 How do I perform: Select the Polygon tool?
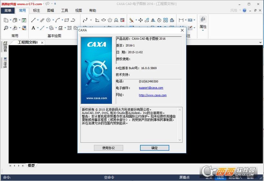(x=110, y=20)
